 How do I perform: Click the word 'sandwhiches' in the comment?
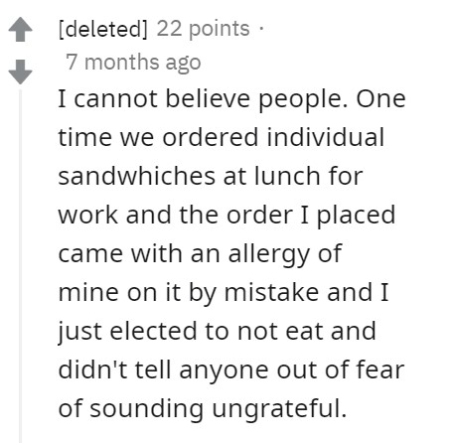click(136, 176)
